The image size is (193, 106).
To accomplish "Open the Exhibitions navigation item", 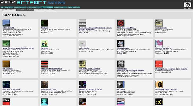I will coord(34,7).
